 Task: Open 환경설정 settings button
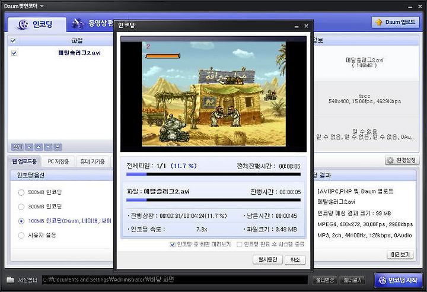(402, 160)
